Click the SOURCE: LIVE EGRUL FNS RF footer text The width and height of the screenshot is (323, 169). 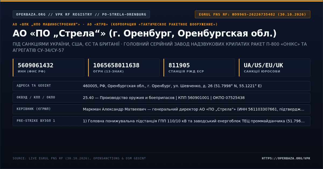pos(79,158)
